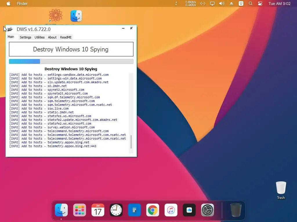Open the volume speaker icon
This screenshot has height=222, width=297.
pyautogui.click(x=222, y=3)
